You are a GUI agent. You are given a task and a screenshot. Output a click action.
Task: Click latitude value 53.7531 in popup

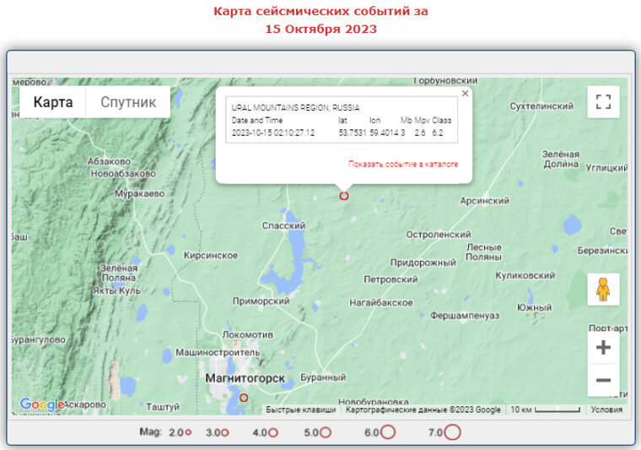click(x=353, y=133)
